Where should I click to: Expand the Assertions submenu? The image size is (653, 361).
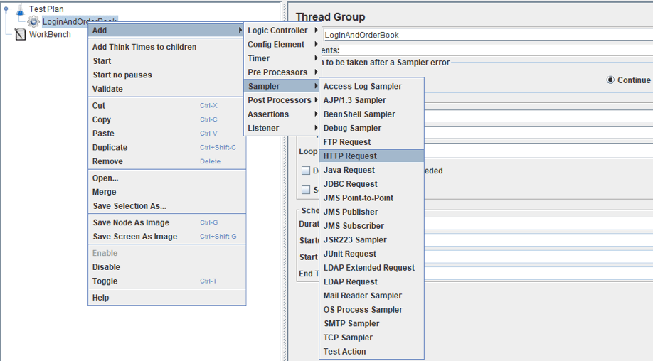(x=282, y=114)
